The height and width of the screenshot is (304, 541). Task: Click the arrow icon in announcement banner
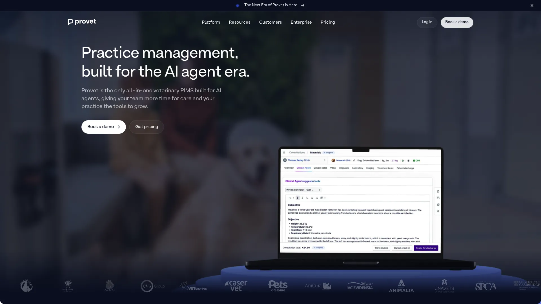point(303,5)
